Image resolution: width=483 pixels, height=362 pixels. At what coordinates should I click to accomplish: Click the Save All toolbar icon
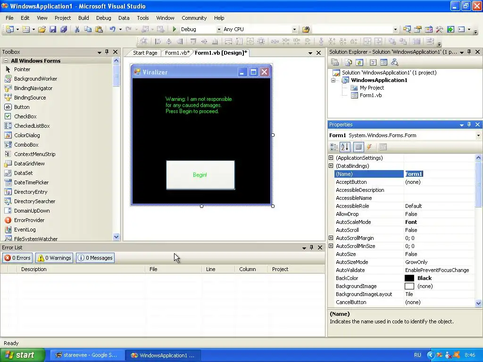(64, 29)
